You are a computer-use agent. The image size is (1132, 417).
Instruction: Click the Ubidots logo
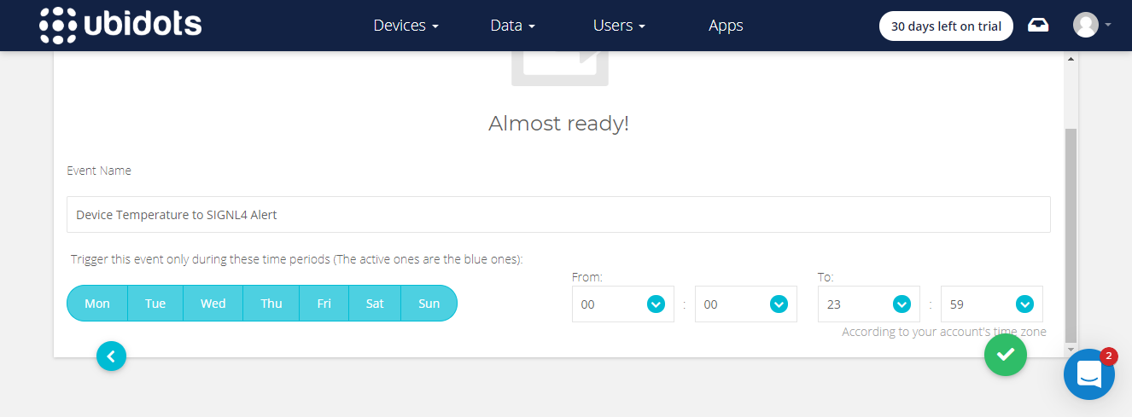[120, 25]
